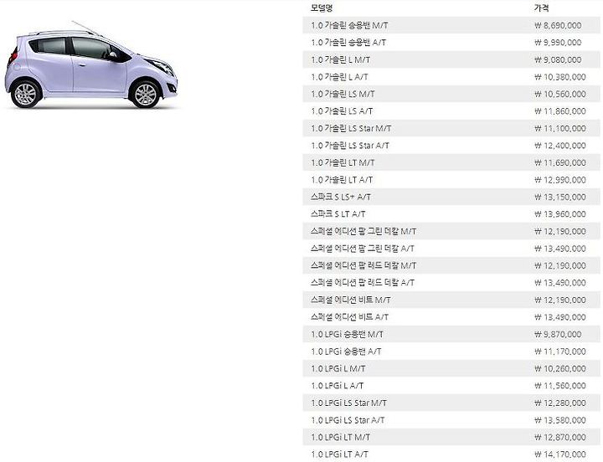Viewport: 603px width, 462px height.
Task: Click the price ₩ 11,690,000
Action: click(560, 163)
